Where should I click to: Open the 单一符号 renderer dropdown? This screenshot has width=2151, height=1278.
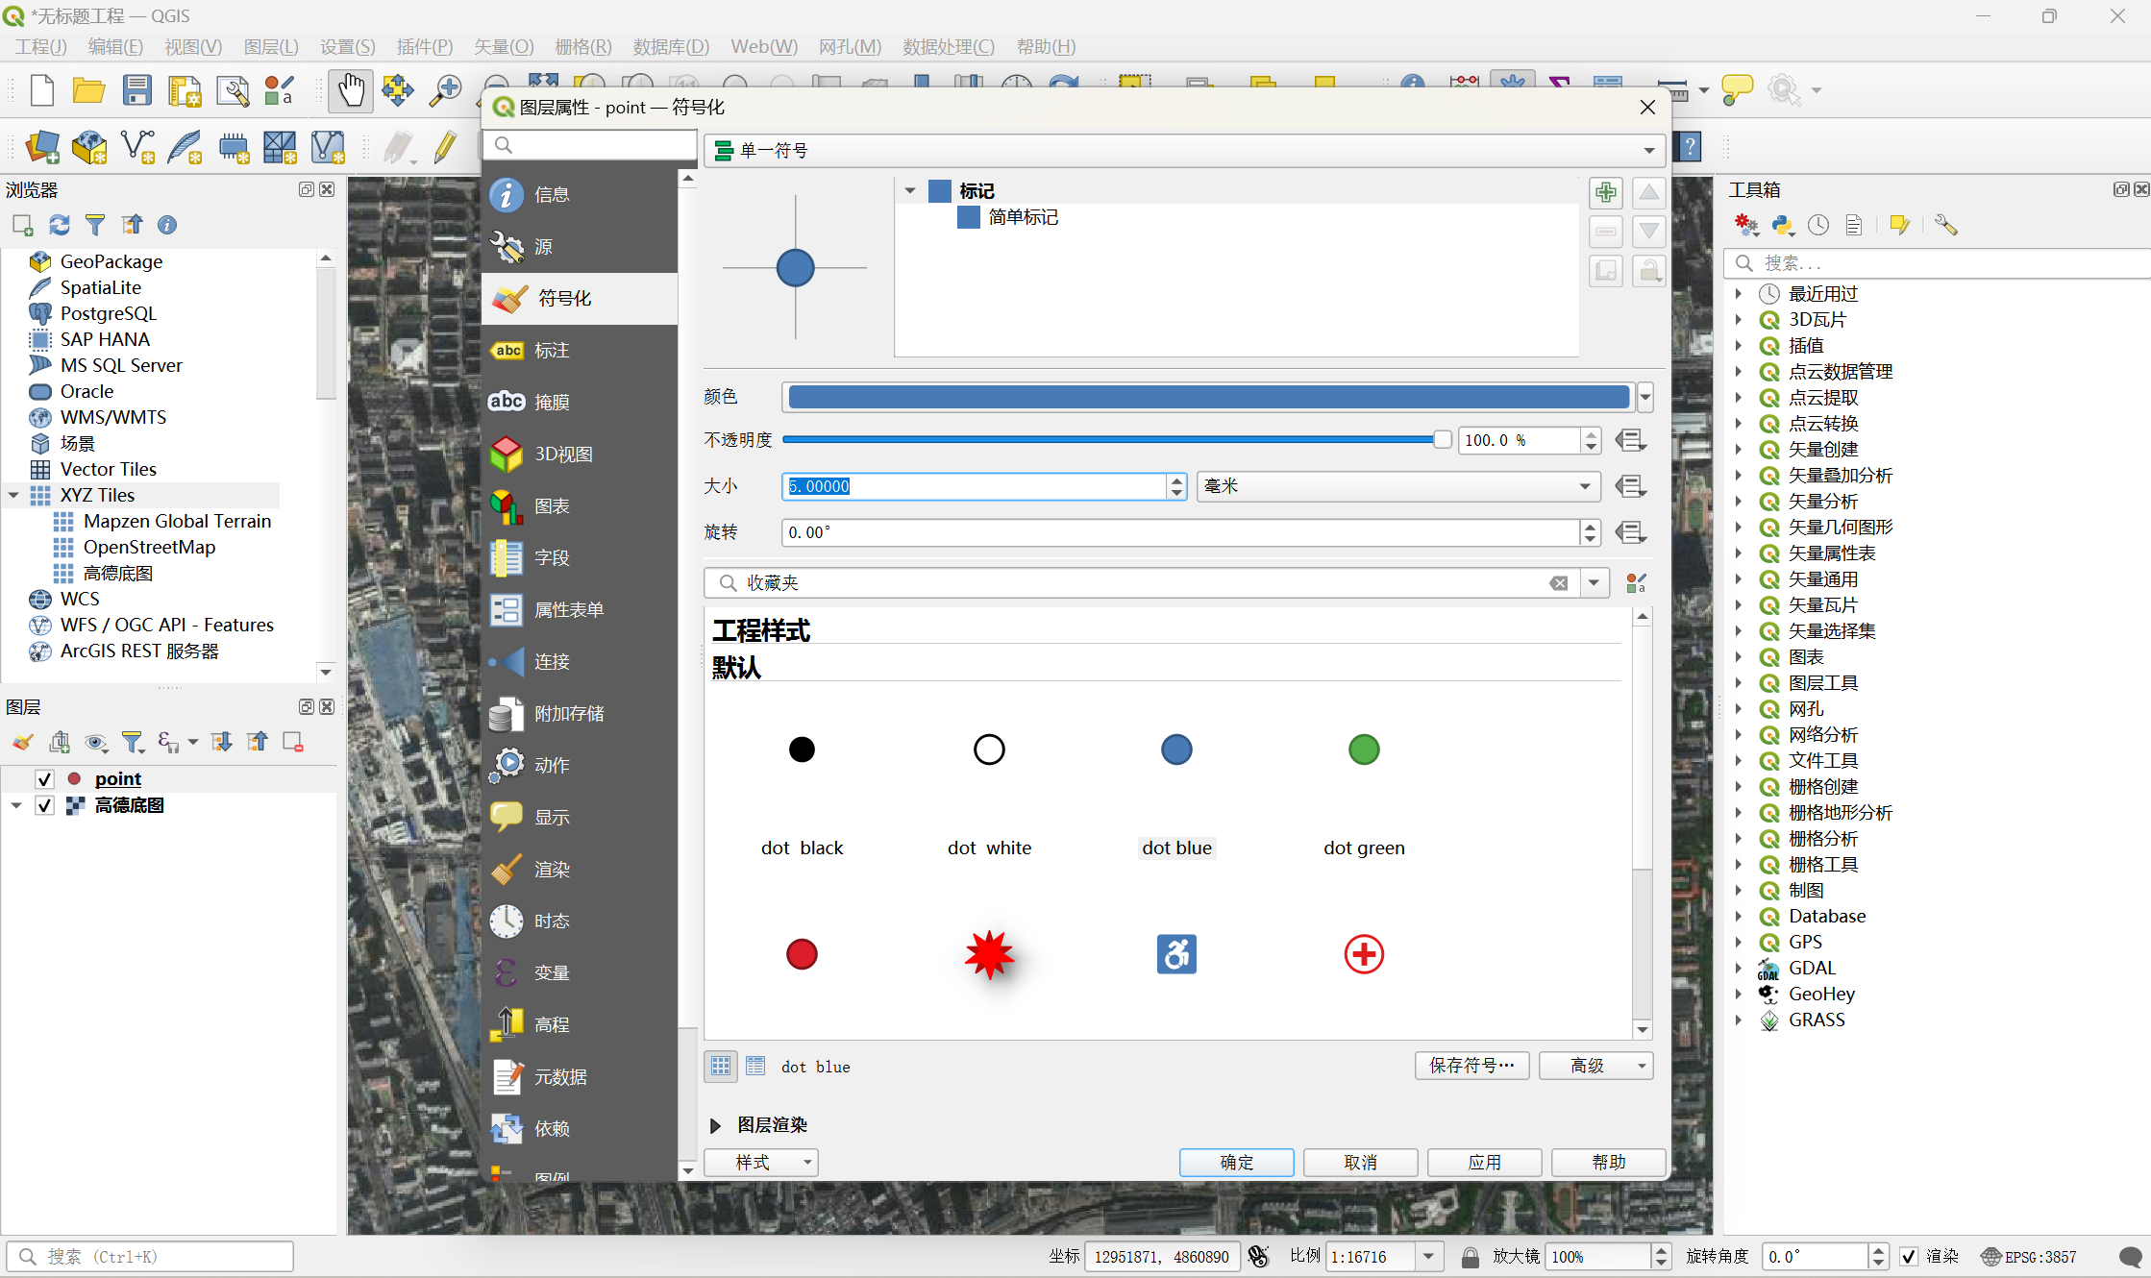pyautogui.click(x=1186, y=151)
